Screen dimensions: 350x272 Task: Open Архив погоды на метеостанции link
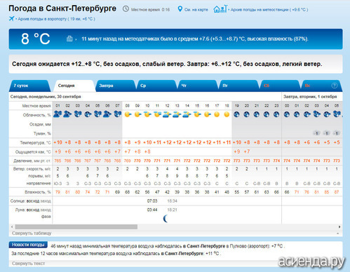click(269, 10)
